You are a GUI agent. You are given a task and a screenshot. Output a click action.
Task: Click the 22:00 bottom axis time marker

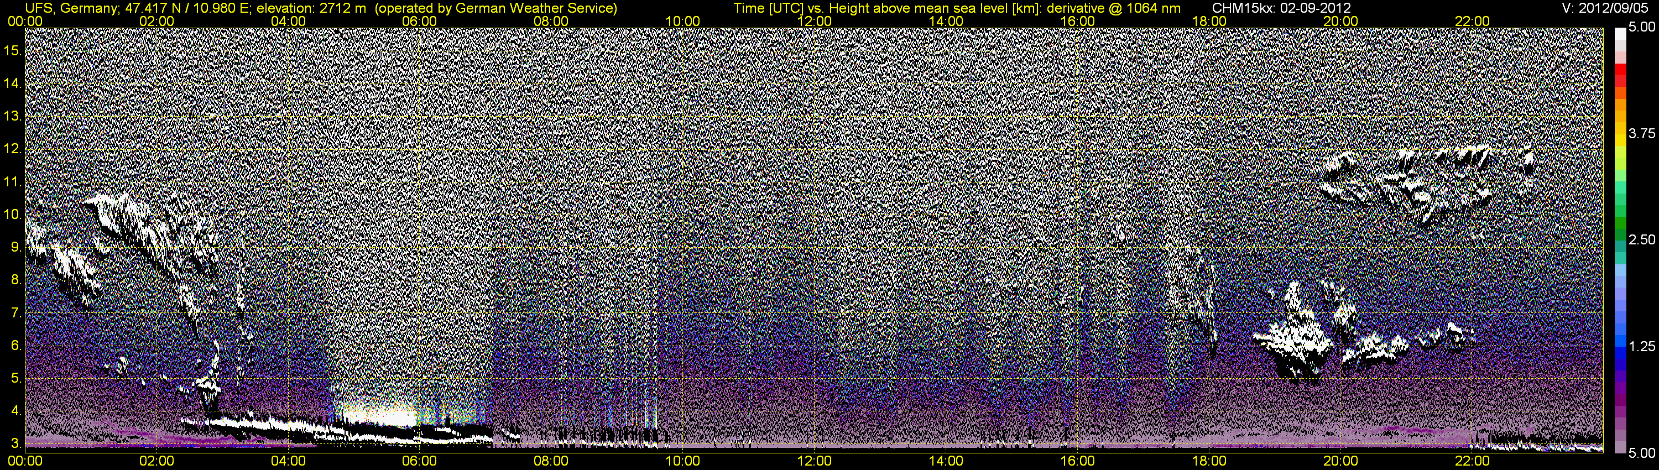[x=1472, y=461]
